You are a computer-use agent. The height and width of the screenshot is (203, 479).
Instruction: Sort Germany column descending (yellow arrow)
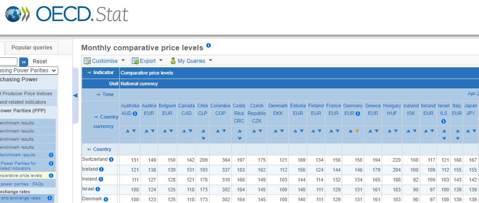pyautogui.click(x=357, y=131)
